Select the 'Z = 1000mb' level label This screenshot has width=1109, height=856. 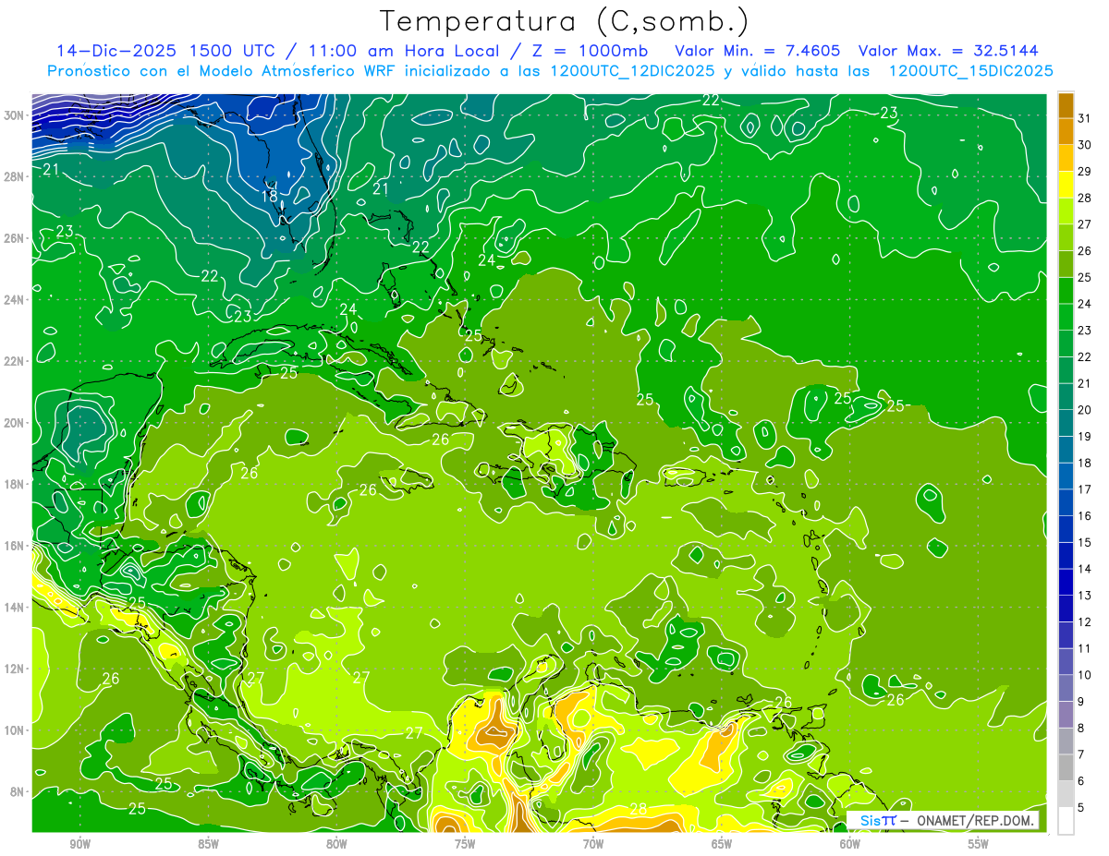(591, 50)
